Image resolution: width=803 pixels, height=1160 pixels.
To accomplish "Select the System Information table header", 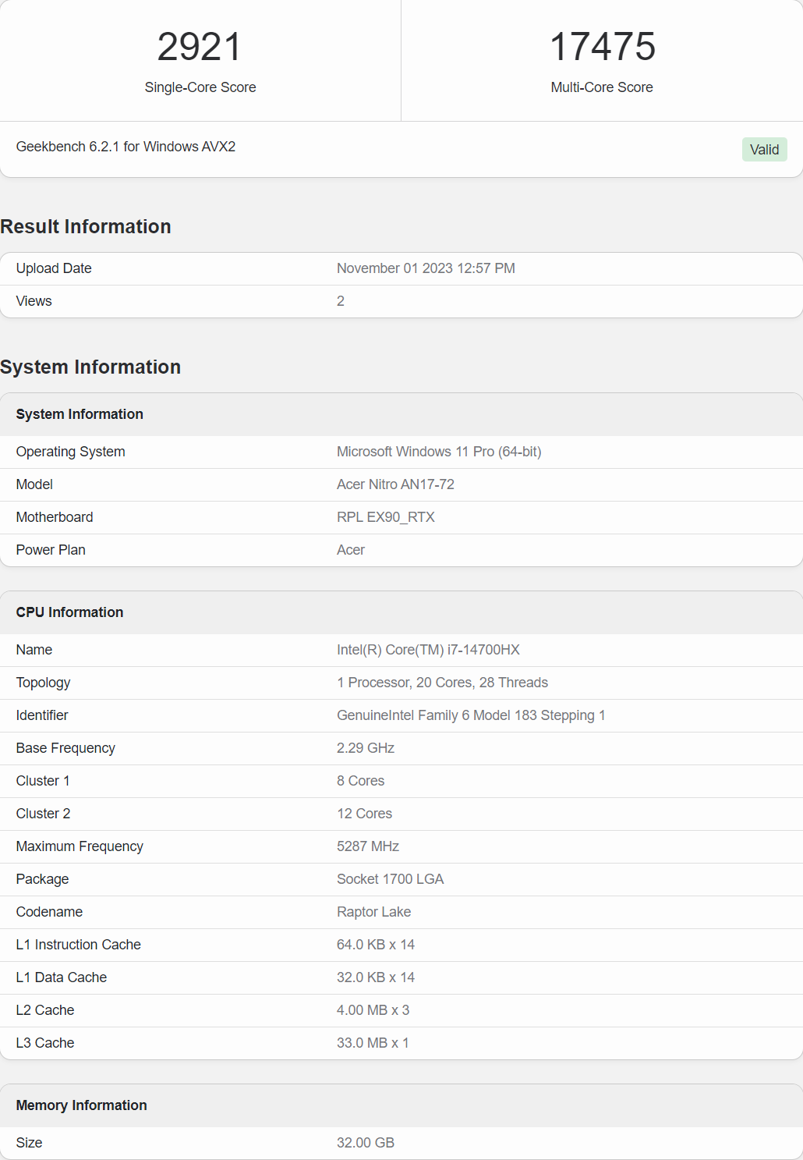I will [80, 414].
